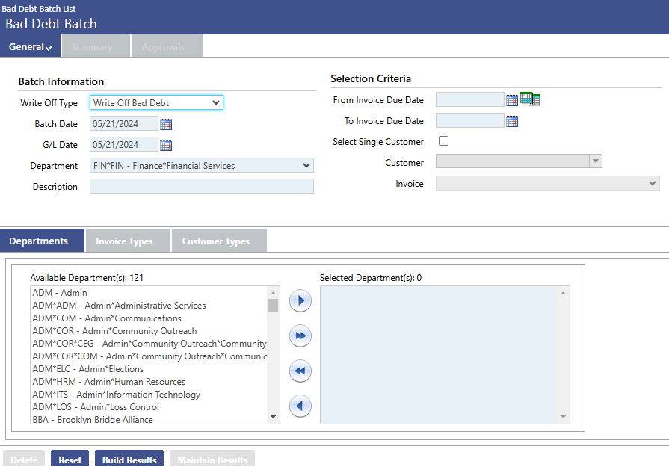Move all departments to Selected list
Screen dimensions: 669x470
point(300,336)
